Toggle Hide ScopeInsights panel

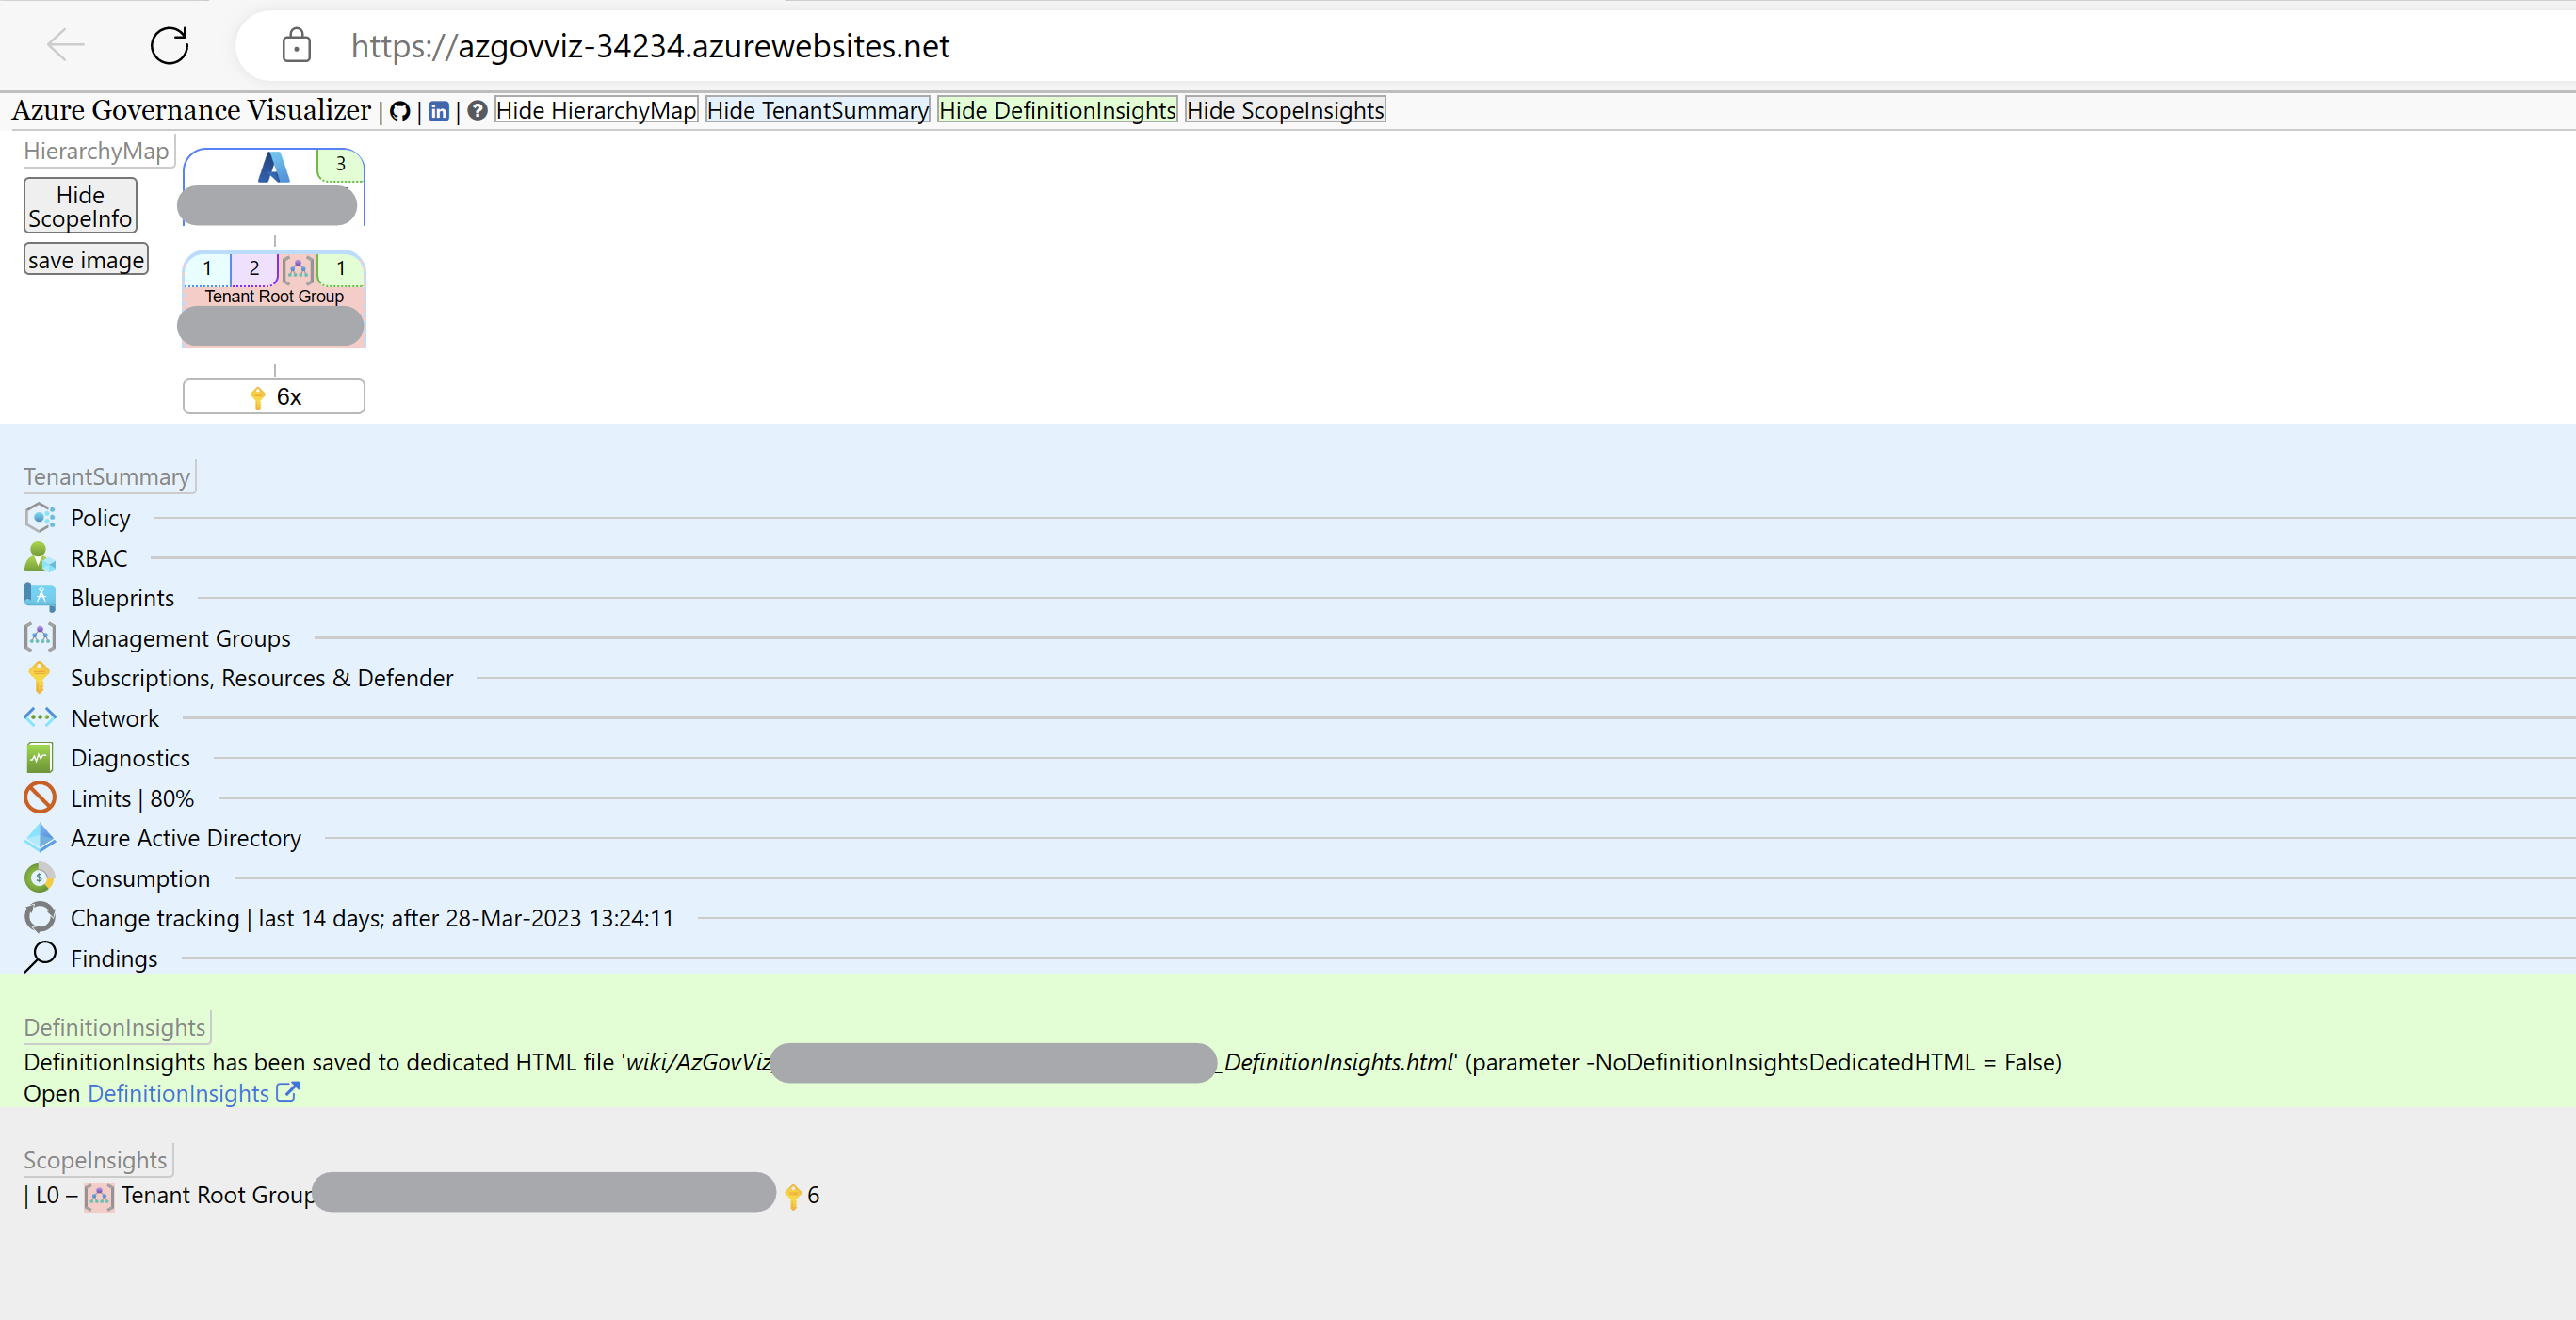coord(1283,109)
